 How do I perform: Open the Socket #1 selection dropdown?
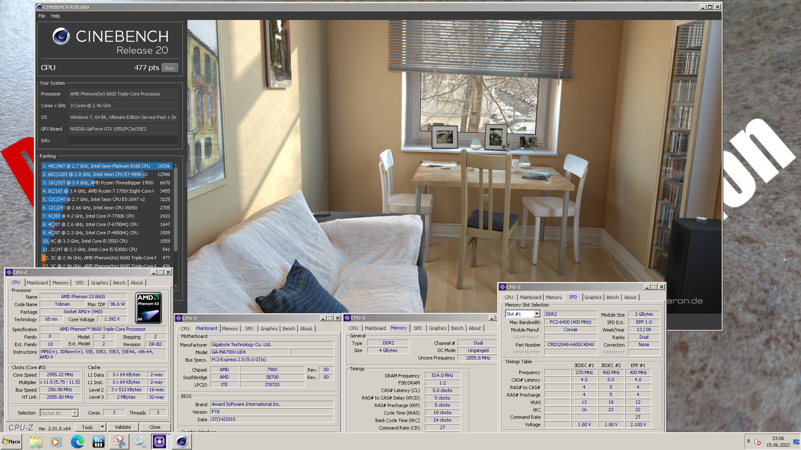click(59, 413)
